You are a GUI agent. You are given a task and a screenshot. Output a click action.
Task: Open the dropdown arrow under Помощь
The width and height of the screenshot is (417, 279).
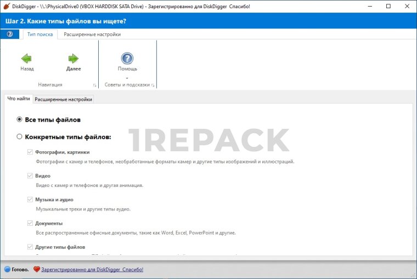(127, 78)
